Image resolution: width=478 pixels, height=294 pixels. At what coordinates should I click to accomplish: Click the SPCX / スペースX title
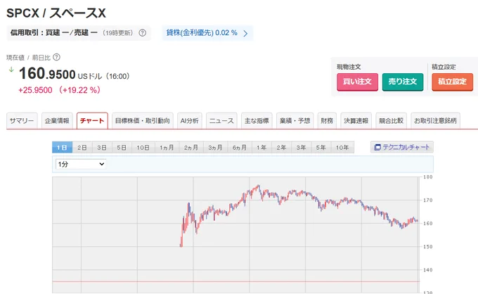tap(56, 13)
